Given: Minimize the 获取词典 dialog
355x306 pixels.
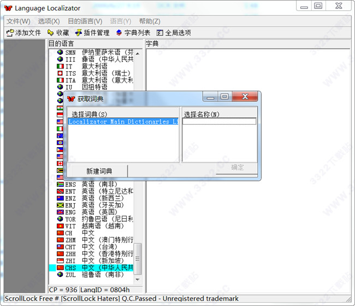Looking at the screenshot, I should 210,97.
